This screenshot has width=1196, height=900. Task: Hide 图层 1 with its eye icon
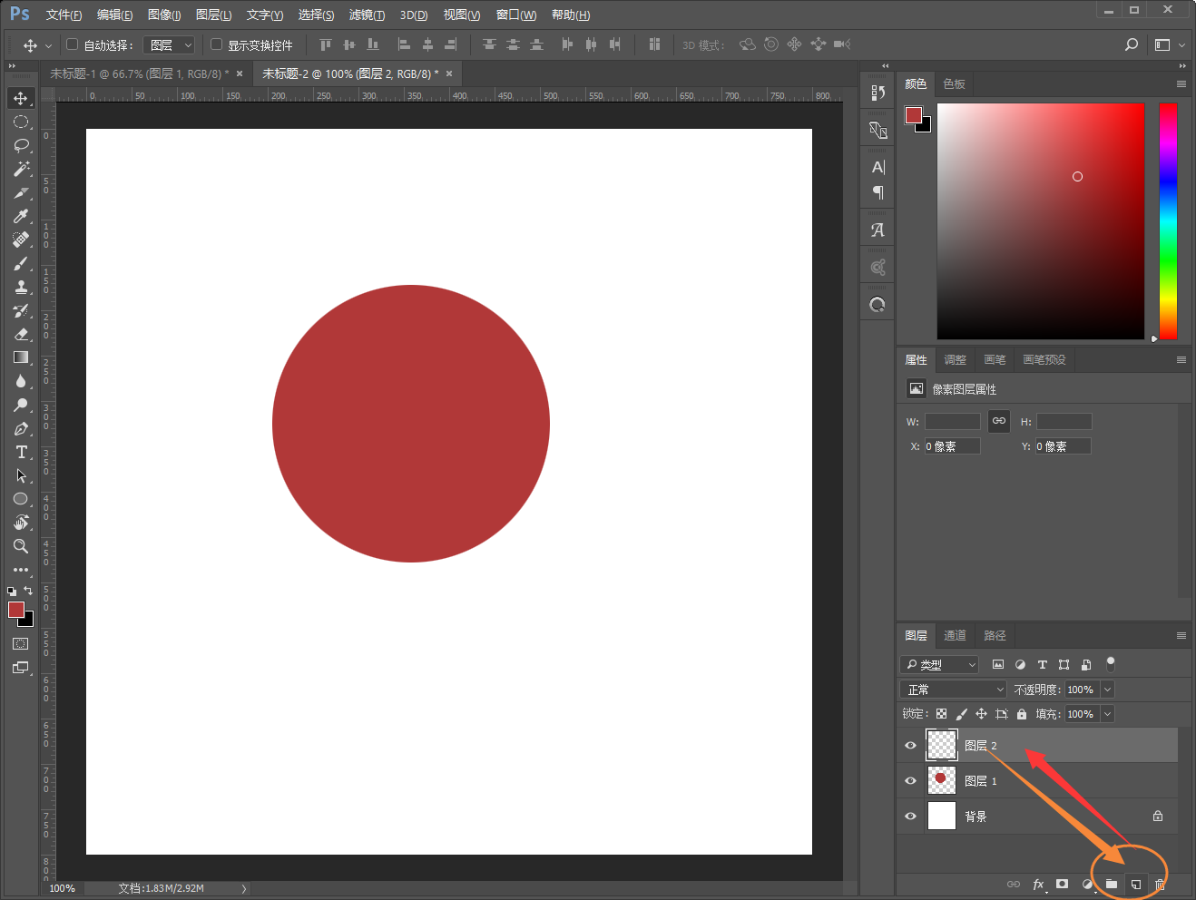pyautogui.click(x=910, y=780)
